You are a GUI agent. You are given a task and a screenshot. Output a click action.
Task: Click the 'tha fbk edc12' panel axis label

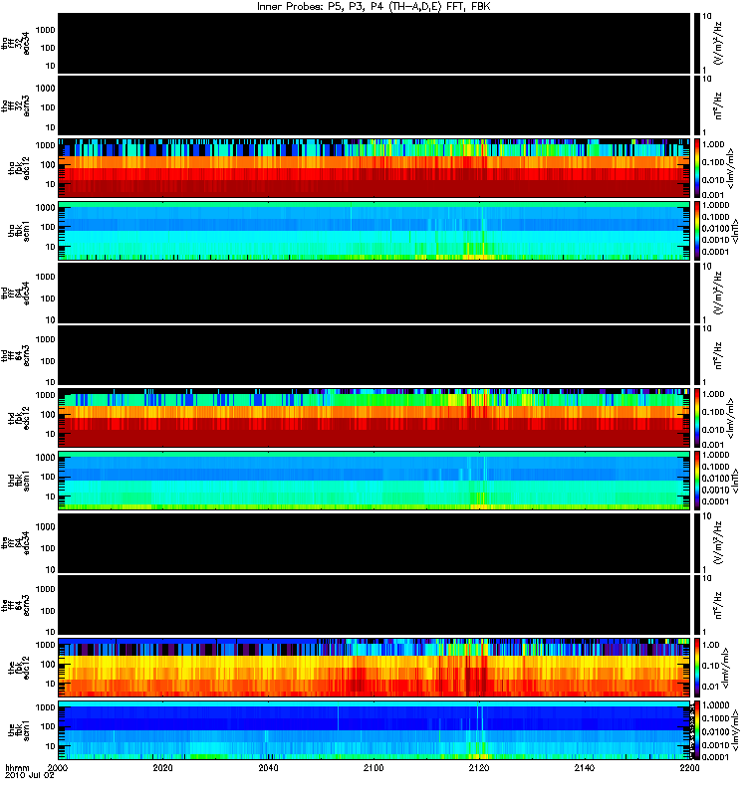pyautogui.click(x=19, y=168)
